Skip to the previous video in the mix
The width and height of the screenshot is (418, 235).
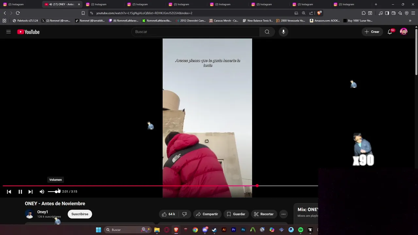(x=9, y=192)
